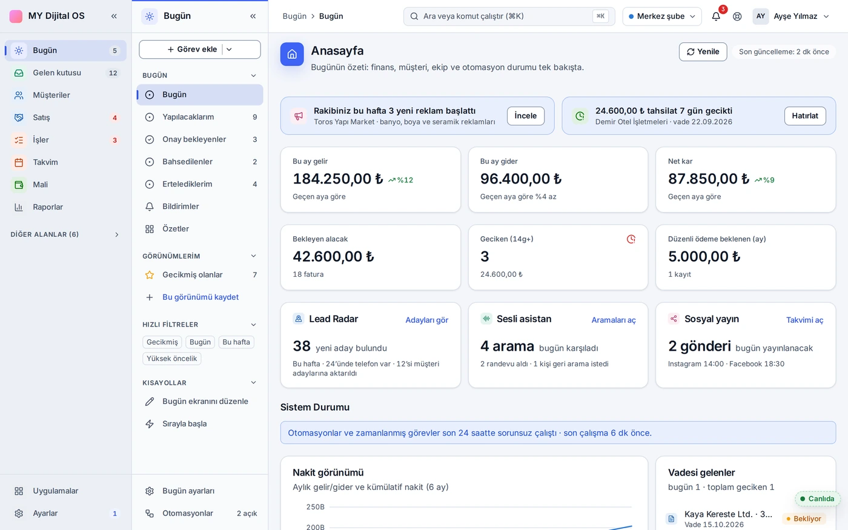Collapse the HIZLI FİLTRELER section

pos(253,325)
